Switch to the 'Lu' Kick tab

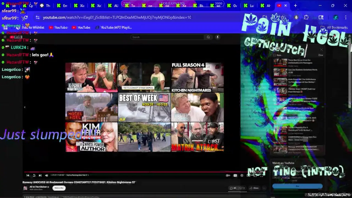click(249, 5)
